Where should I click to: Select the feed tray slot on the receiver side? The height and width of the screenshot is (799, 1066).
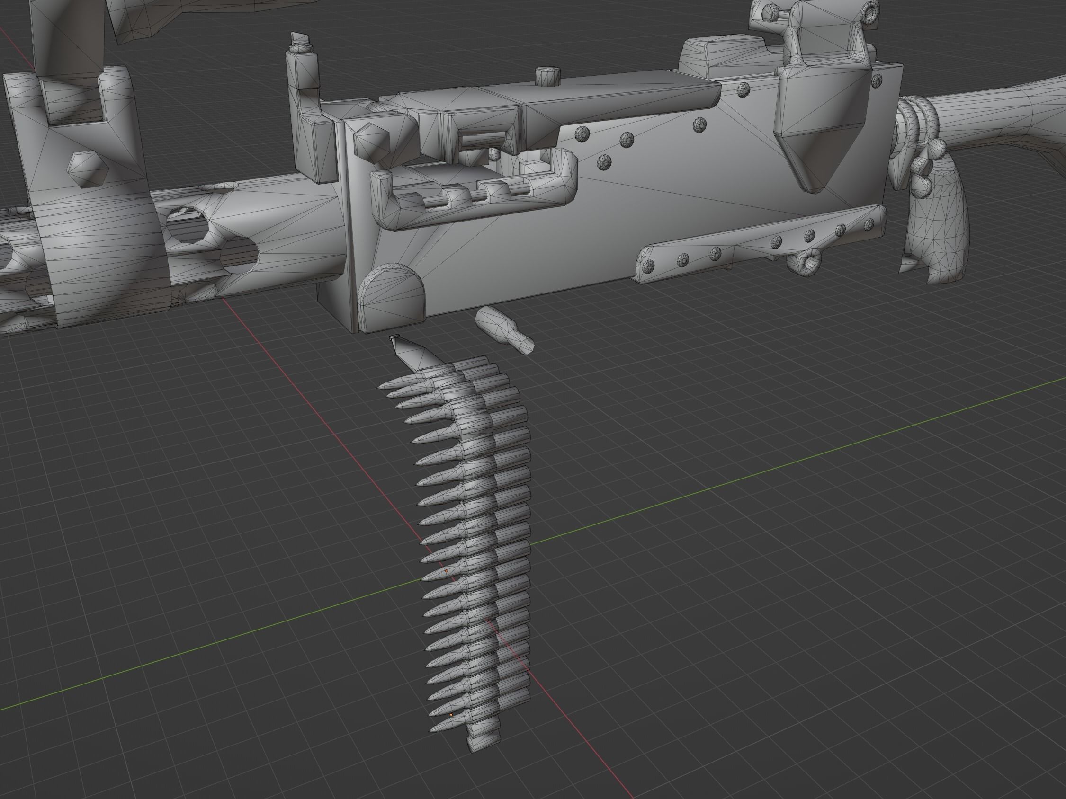point(474,189)
